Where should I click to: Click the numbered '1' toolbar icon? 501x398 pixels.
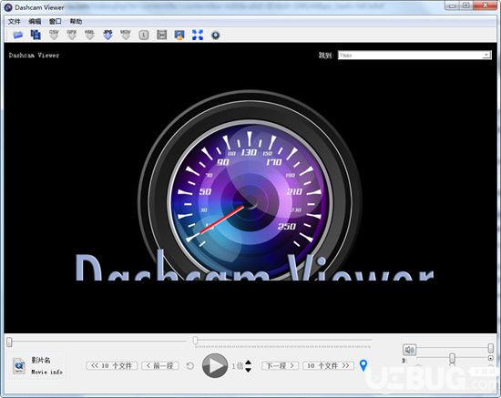coord(144,35)
